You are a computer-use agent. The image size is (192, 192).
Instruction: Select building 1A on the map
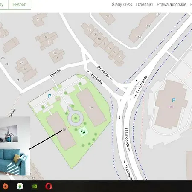click(91, 108)
